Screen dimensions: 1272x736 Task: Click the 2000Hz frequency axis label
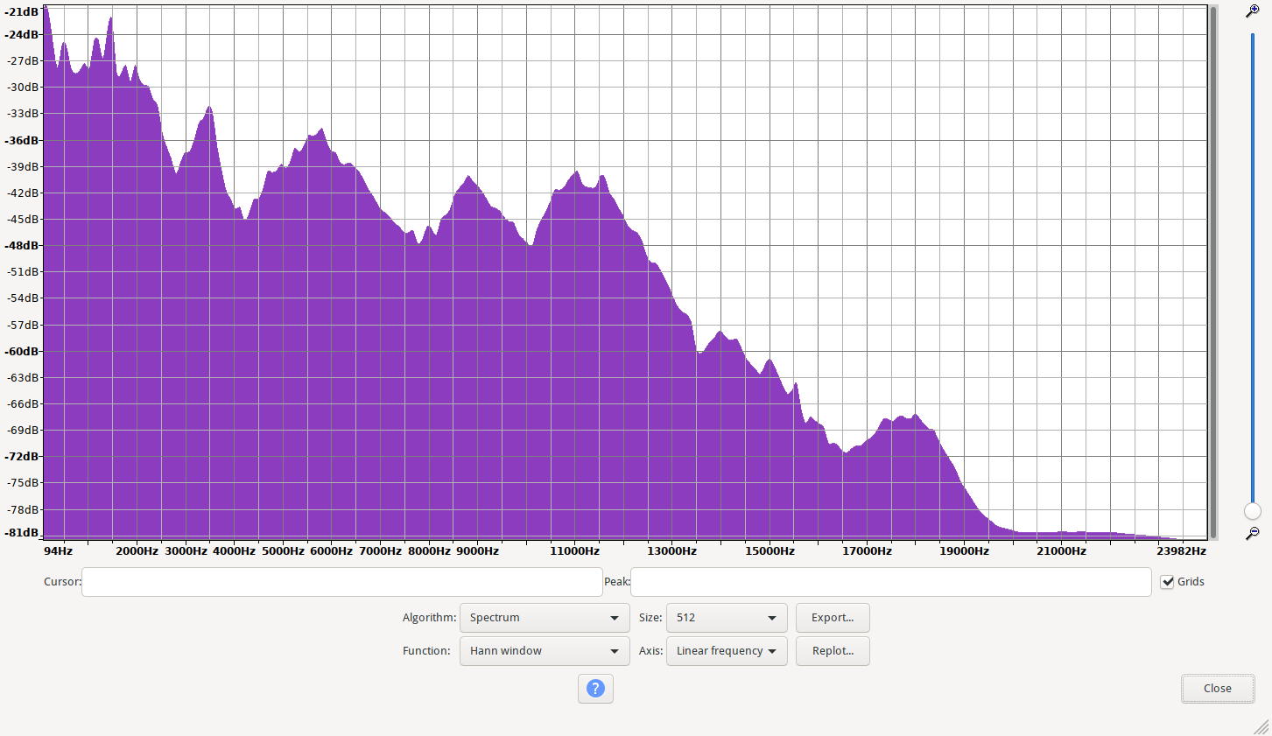pyautogui.click(x=137, y=550)
